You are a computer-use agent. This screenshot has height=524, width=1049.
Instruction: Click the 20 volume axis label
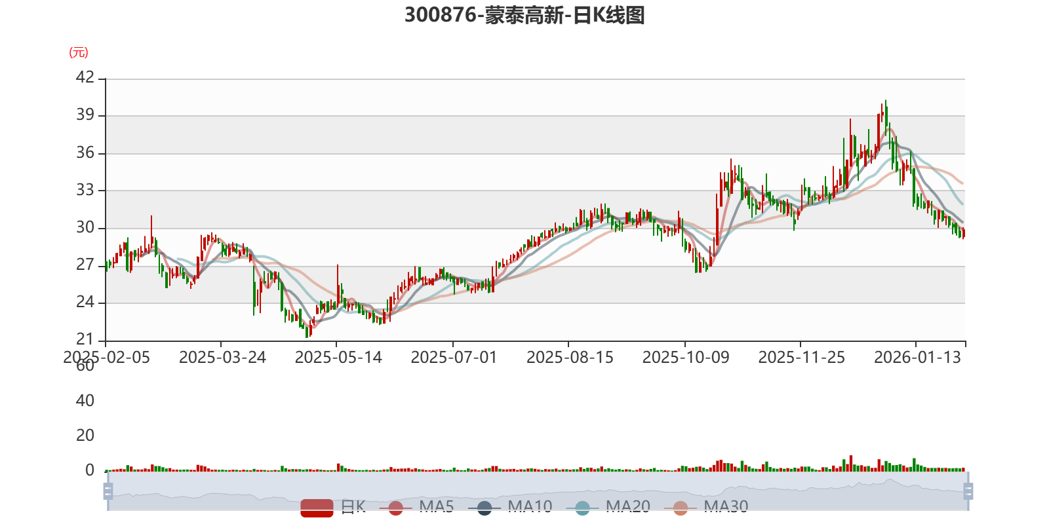pyautogui.click(x=85, y=436)
